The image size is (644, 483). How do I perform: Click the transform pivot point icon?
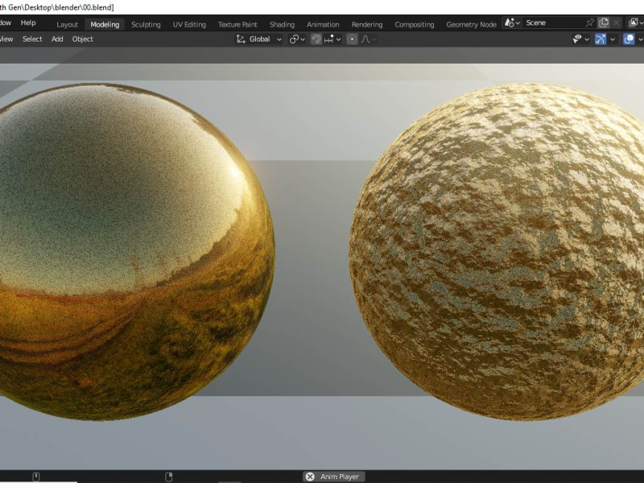(x=295, y=39)
